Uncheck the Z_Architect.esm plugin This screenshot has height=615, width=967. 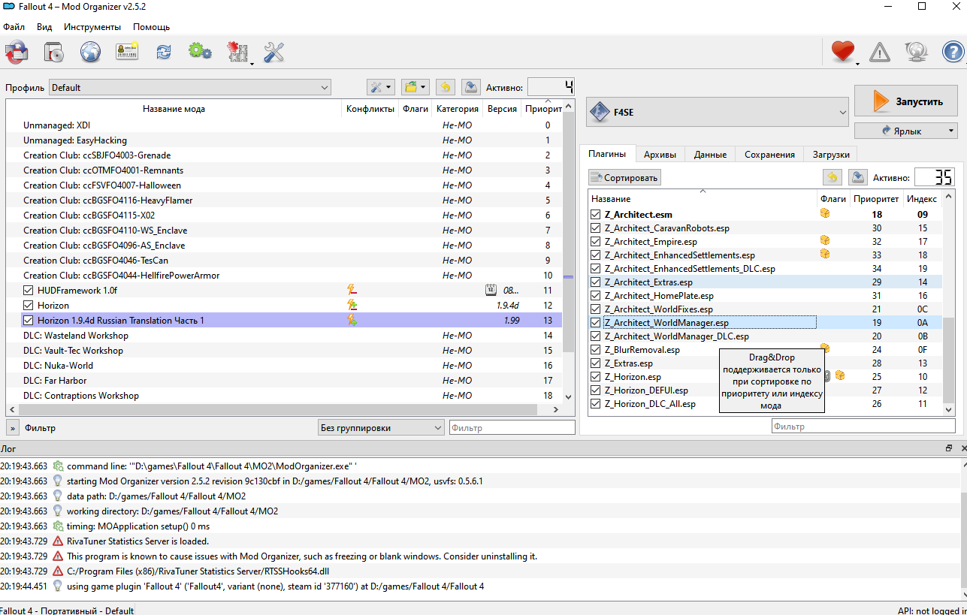click(597, 214)
